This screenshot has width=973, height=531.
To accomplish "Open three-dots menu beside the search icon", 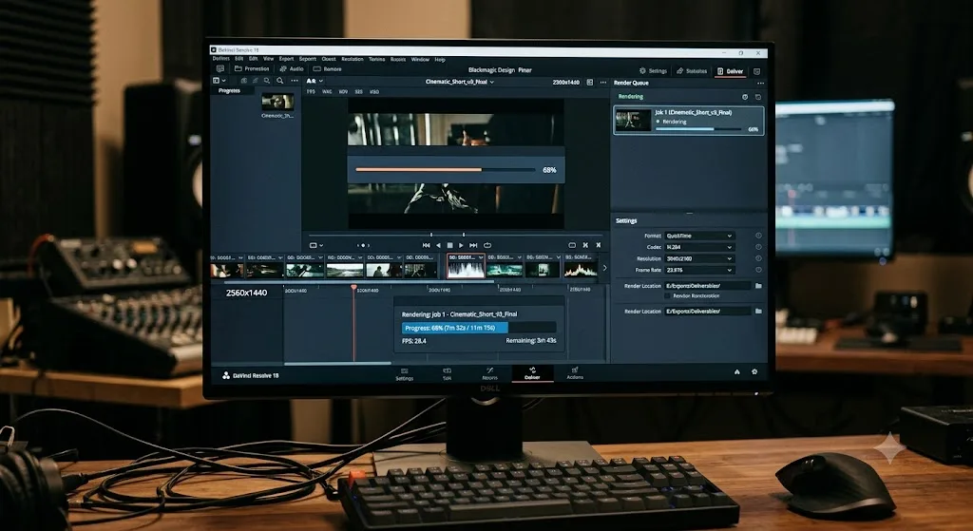I will pyautogui.click(x=295, y=81).
